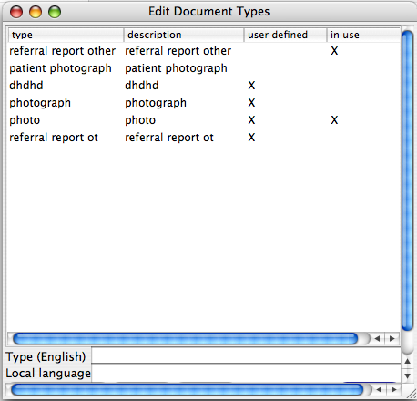
Task: Select the 'dhdhd' document type row
Action: 204,86
